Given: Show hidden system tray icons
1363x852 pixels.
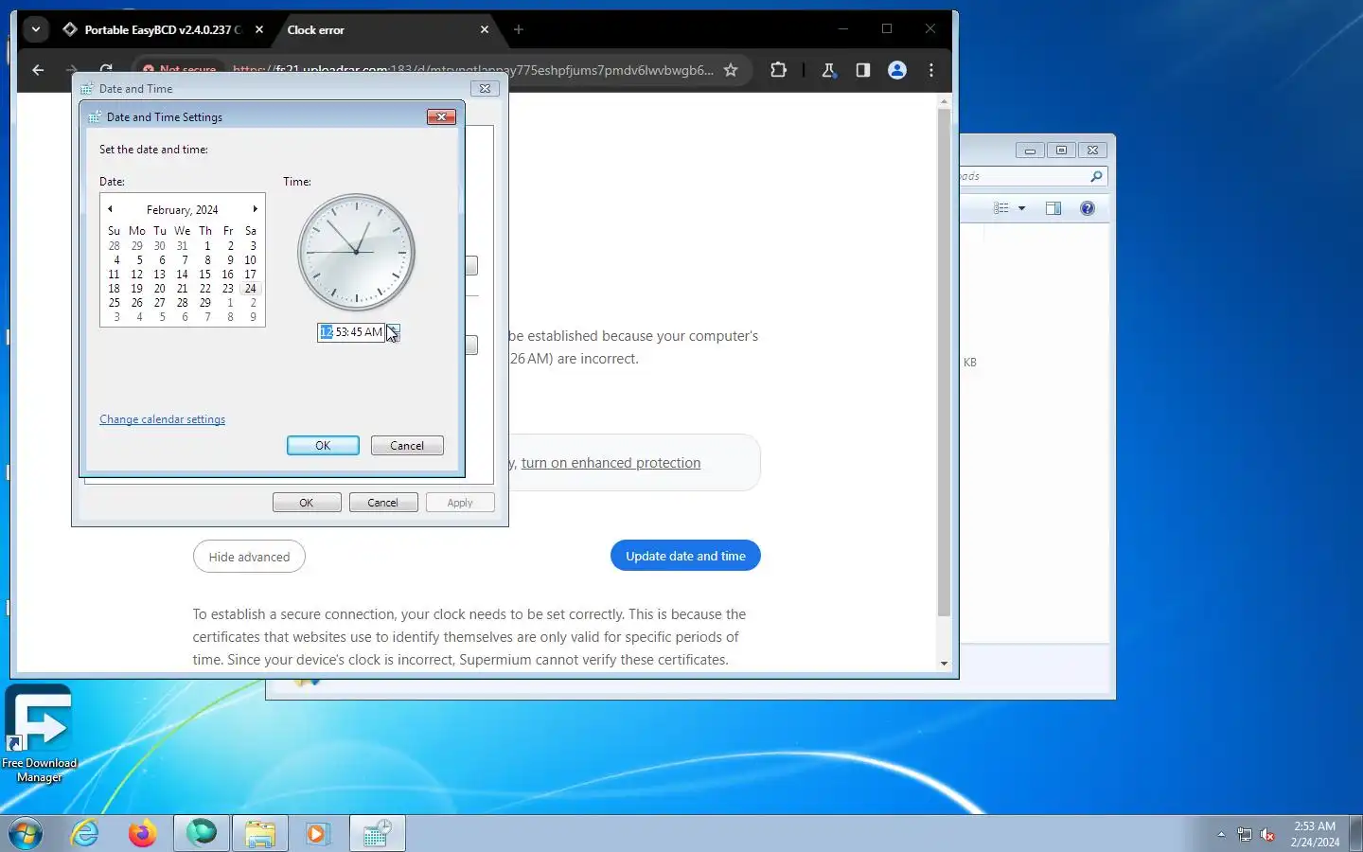Looking at the screenshot, I should 1221,834.
